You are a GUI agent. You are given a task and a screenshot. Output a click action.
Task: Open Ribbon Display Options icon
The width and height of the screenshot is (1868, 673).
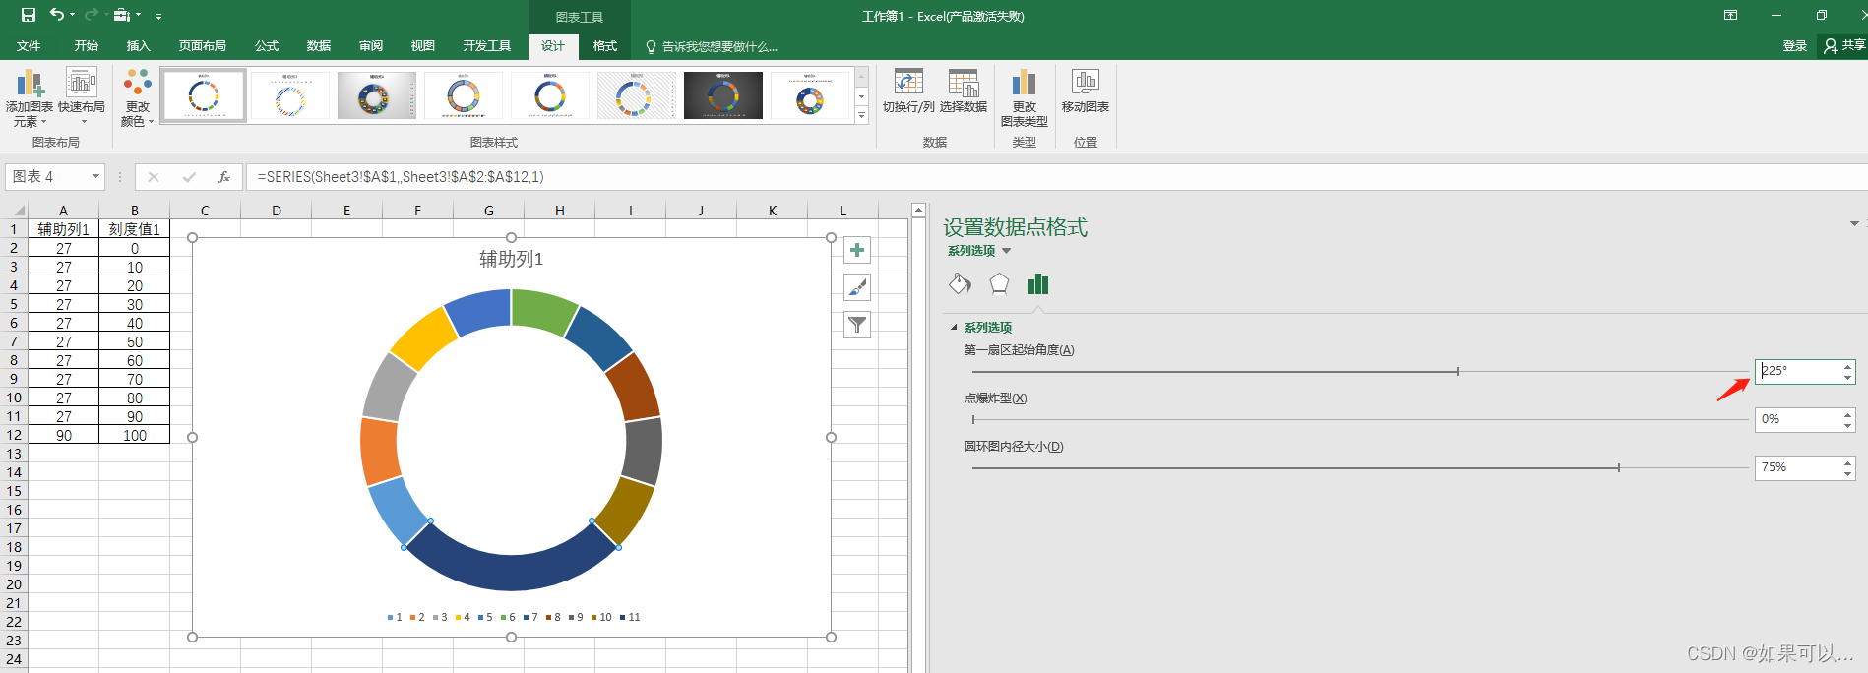tap(1730, 15)
